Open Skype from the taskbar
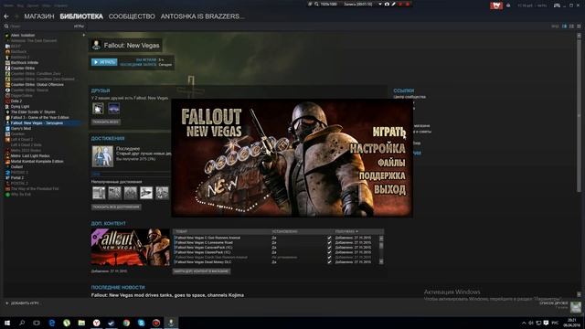 (x=141, y=323)
